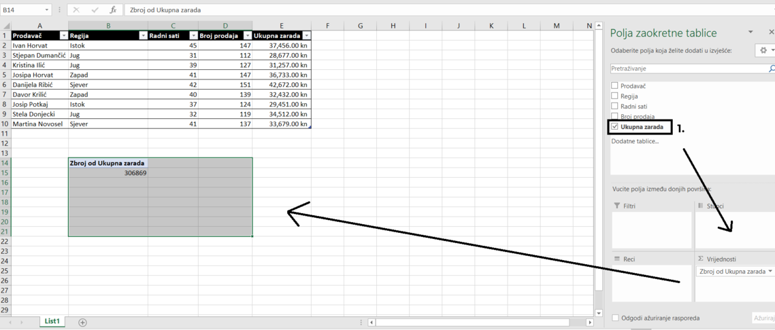The width and height of the screenshot is (775, 330).
Task: Toggle Odgodi ažuriranje rasporeda checkbox
Action: pos(615,318)
